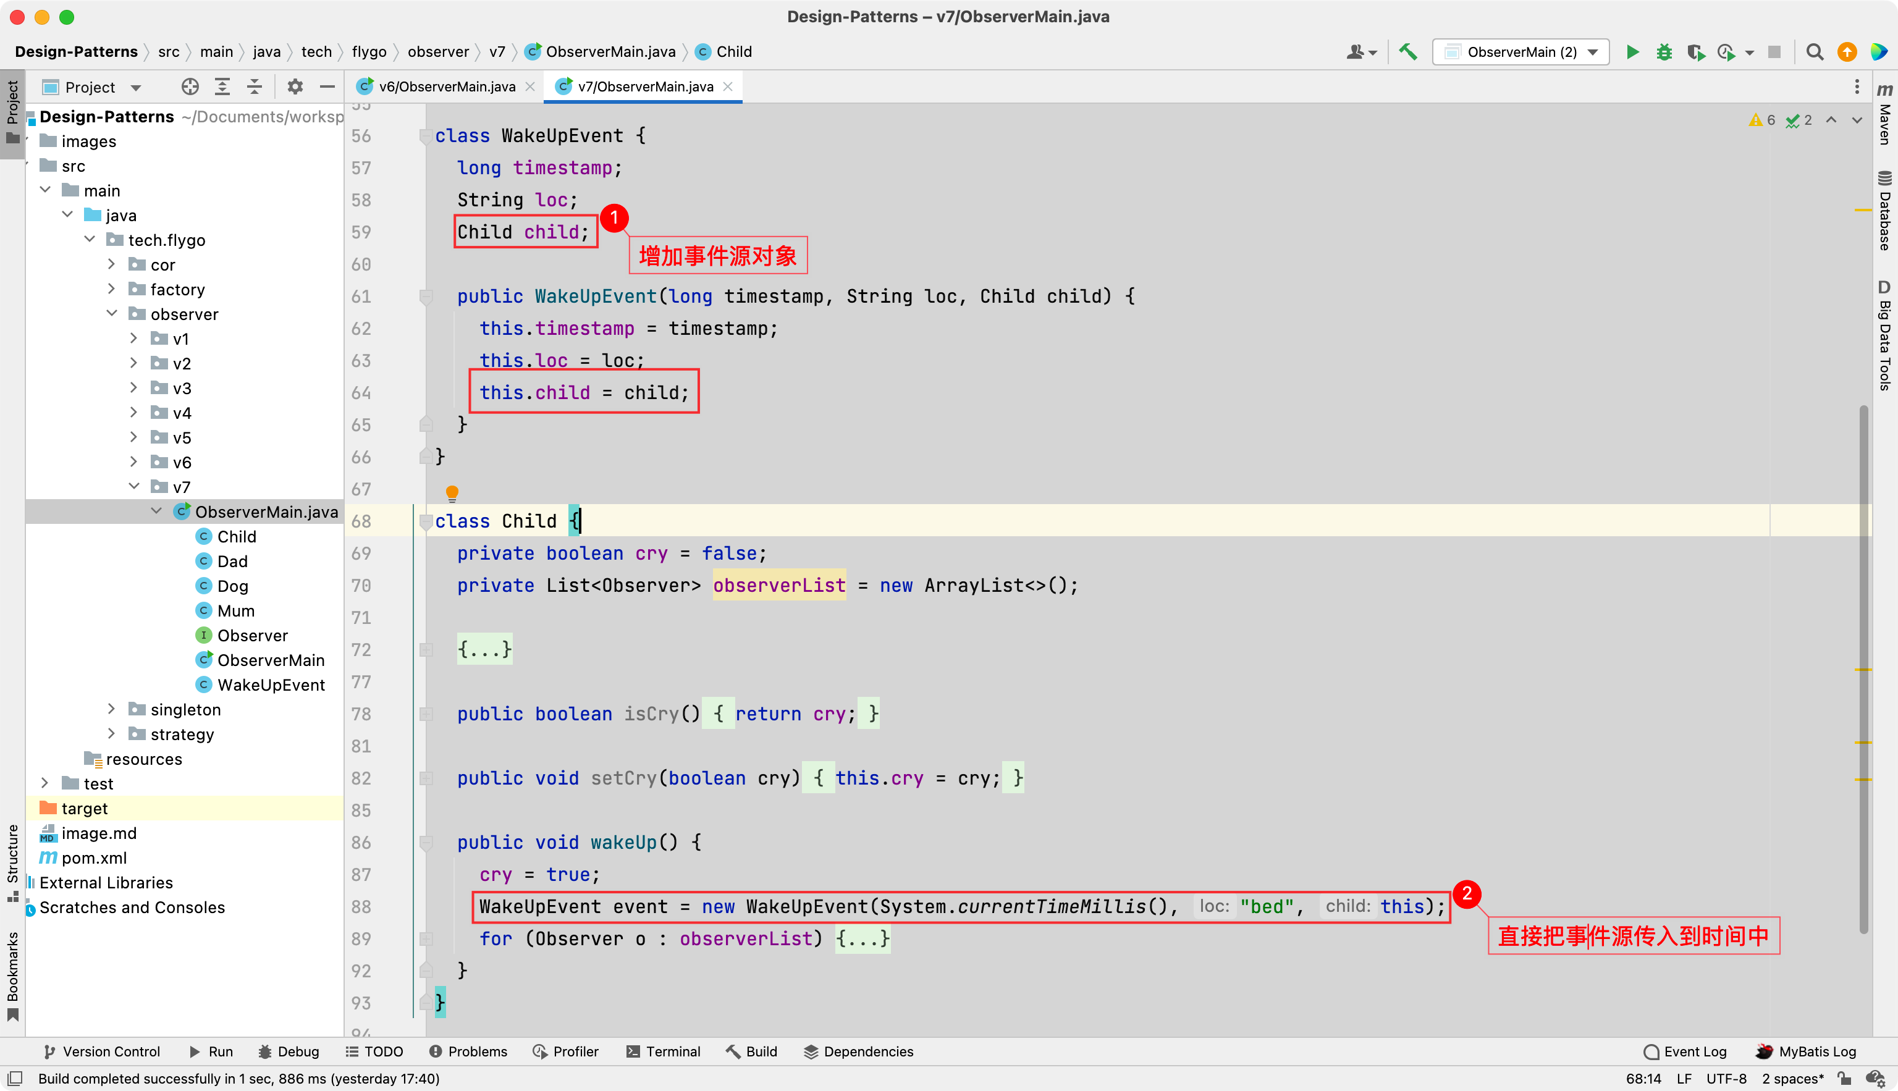Open ObserverMain (2) run configuration dropdown

[x=1521, y=52]
